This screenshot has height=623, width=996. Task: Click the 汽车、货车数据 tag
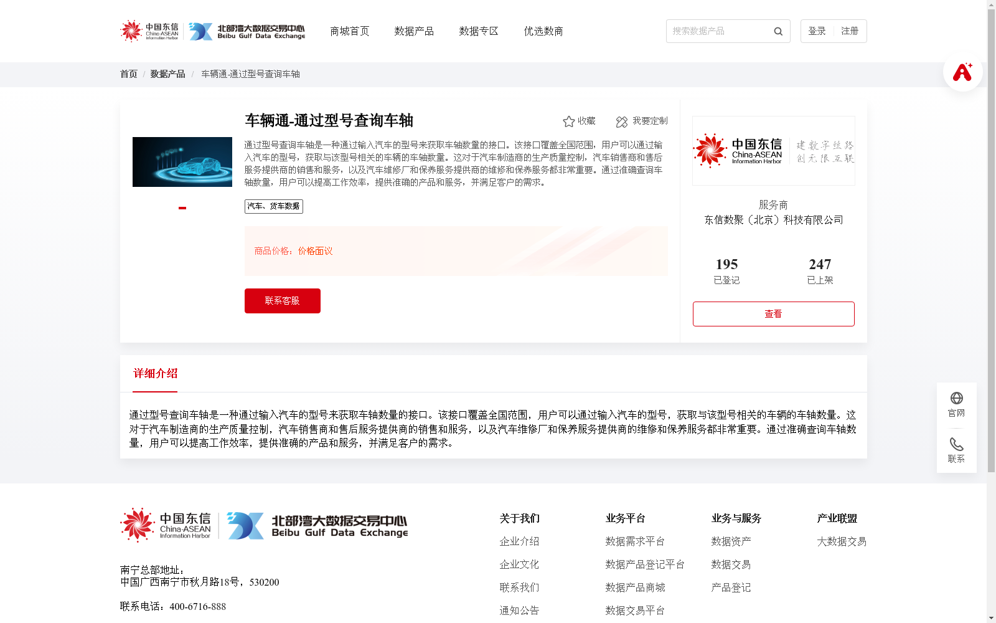tap(273, 206)
